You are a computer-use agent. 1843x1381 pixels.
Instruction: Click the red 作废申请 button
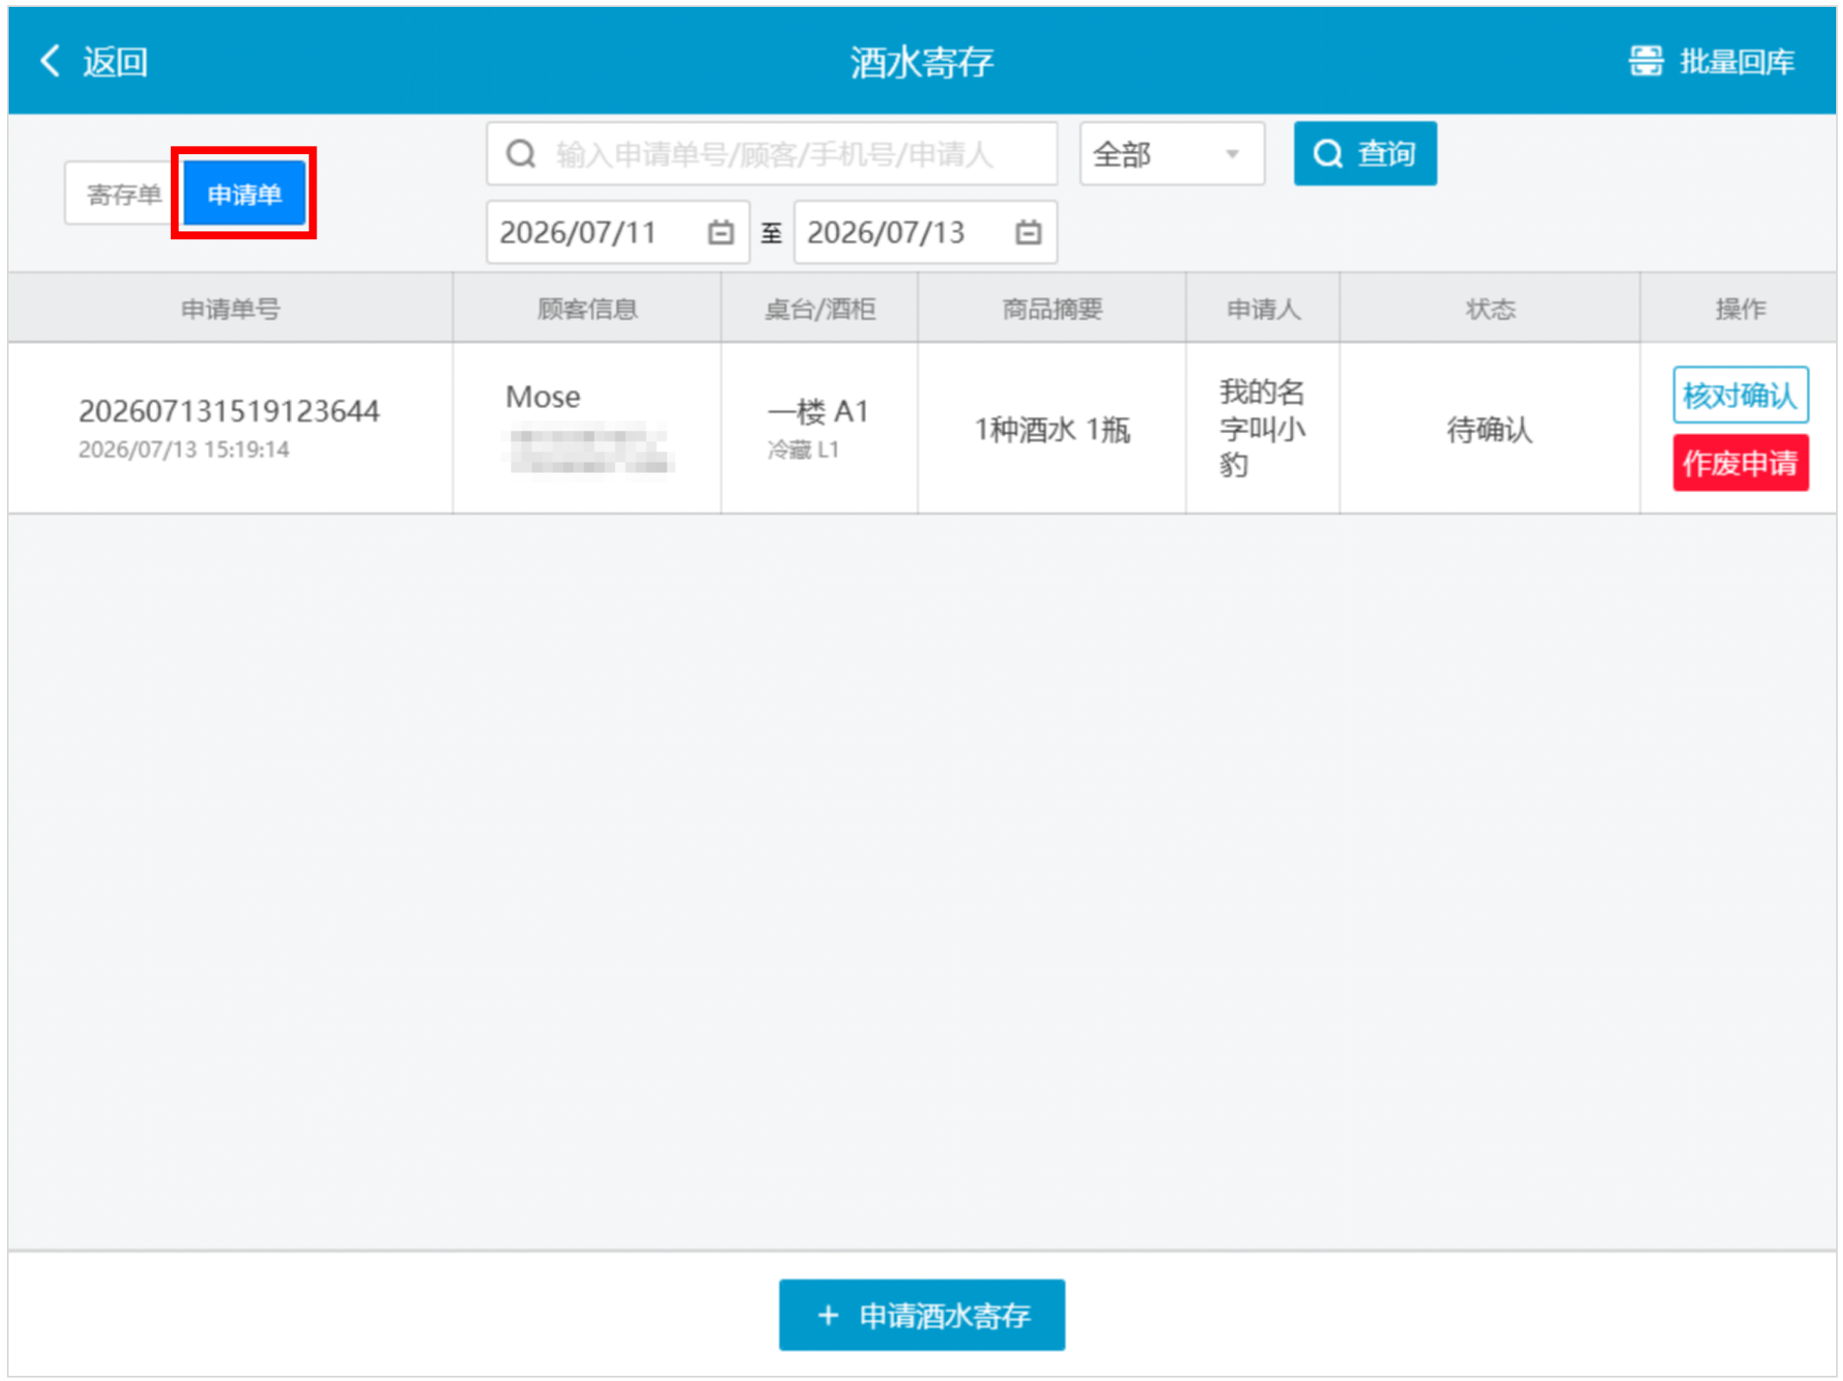click(x=1740, y=463)
